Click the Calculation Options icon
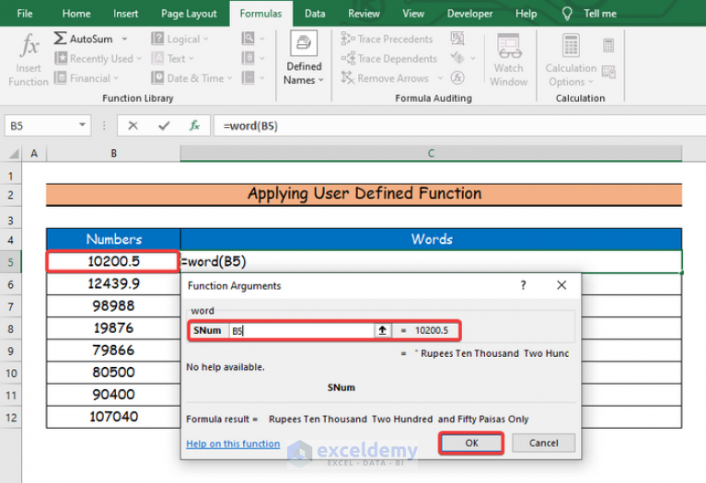 coord(571,46)
